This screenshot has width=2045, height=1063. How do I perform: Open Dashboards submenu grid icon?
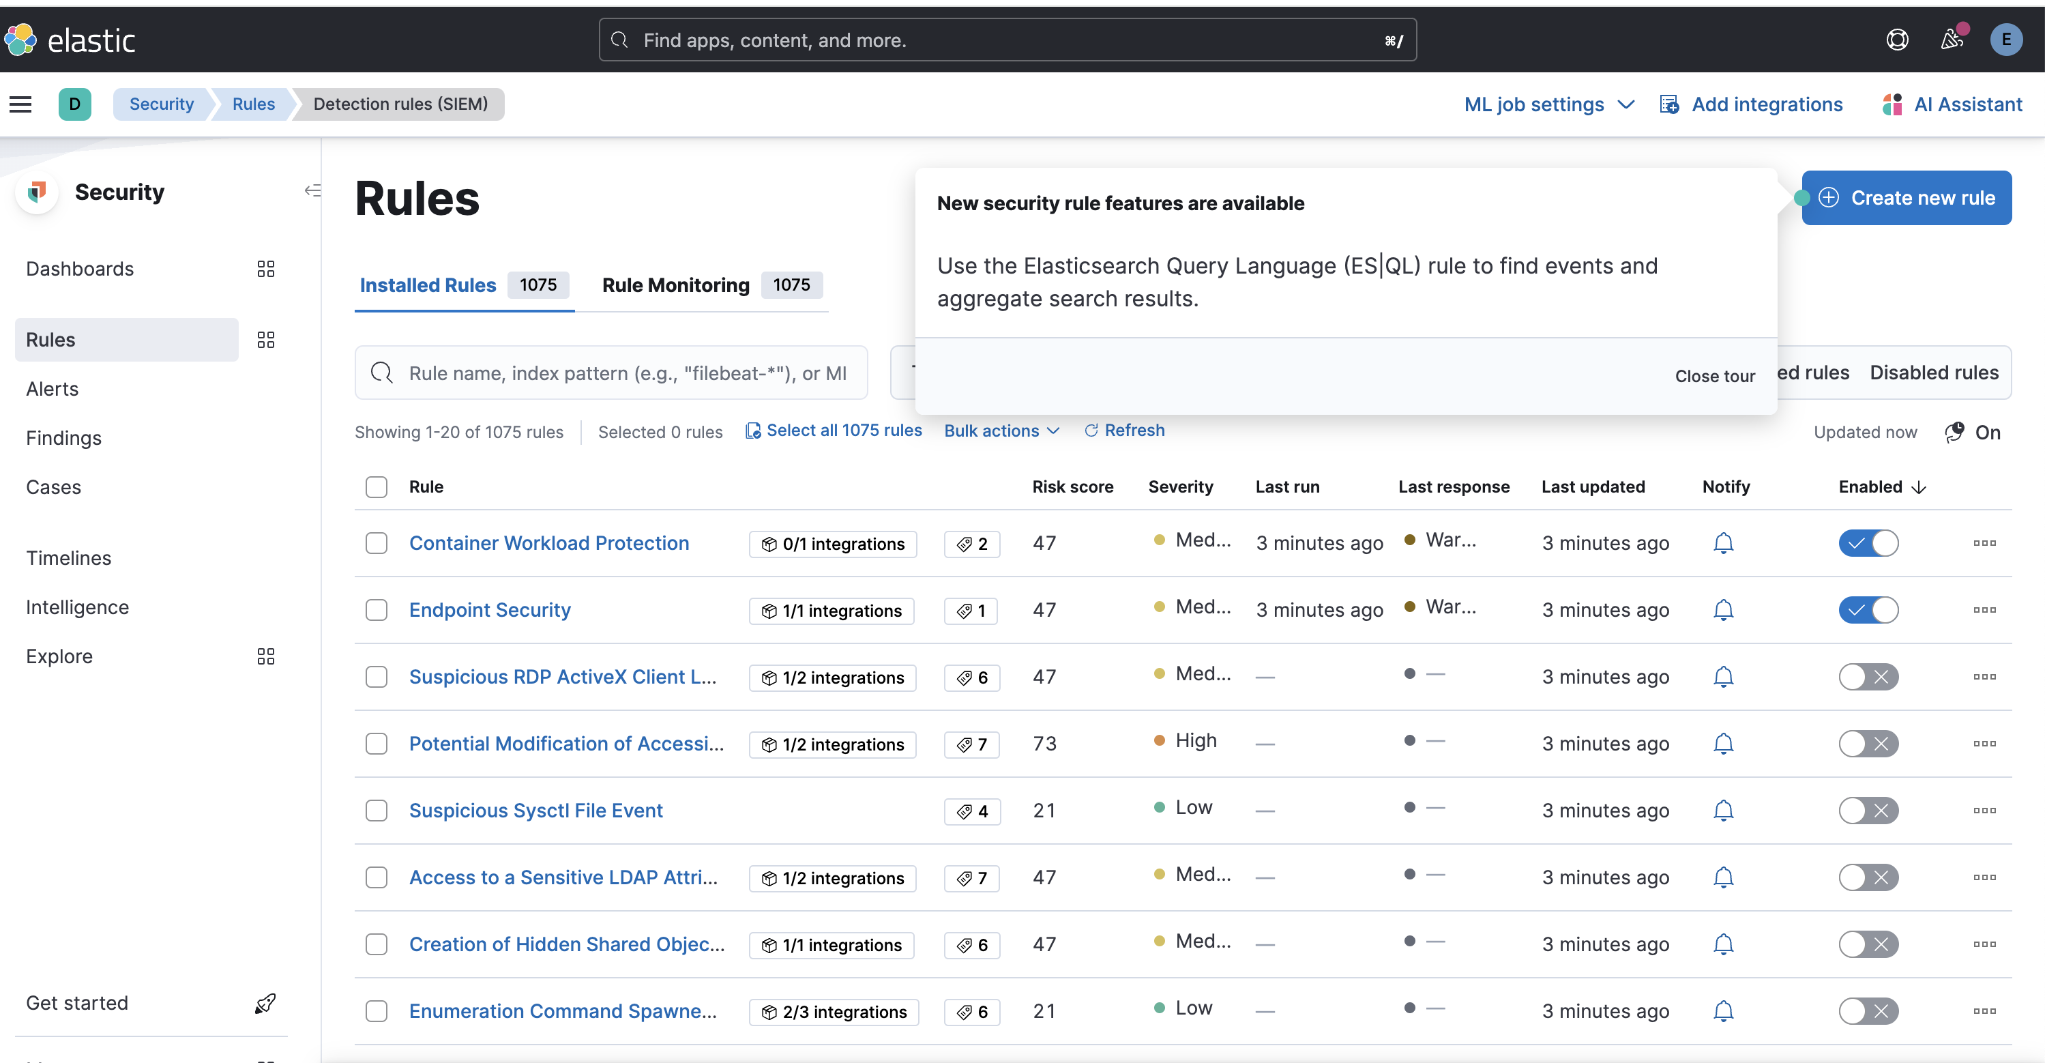coord(266,268)
